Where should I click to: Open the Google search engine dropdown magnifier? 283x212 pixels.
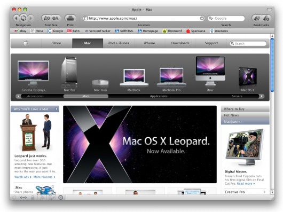click(210, 18)
